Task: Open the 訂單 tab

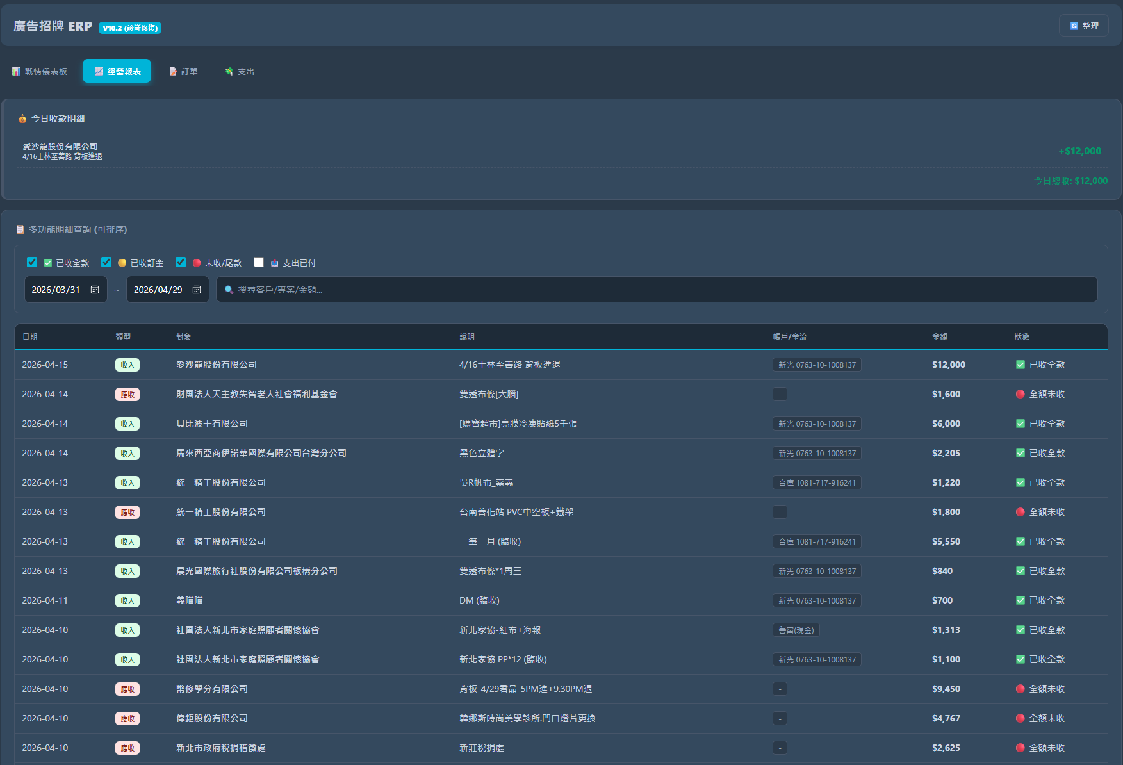Action: 183,71
